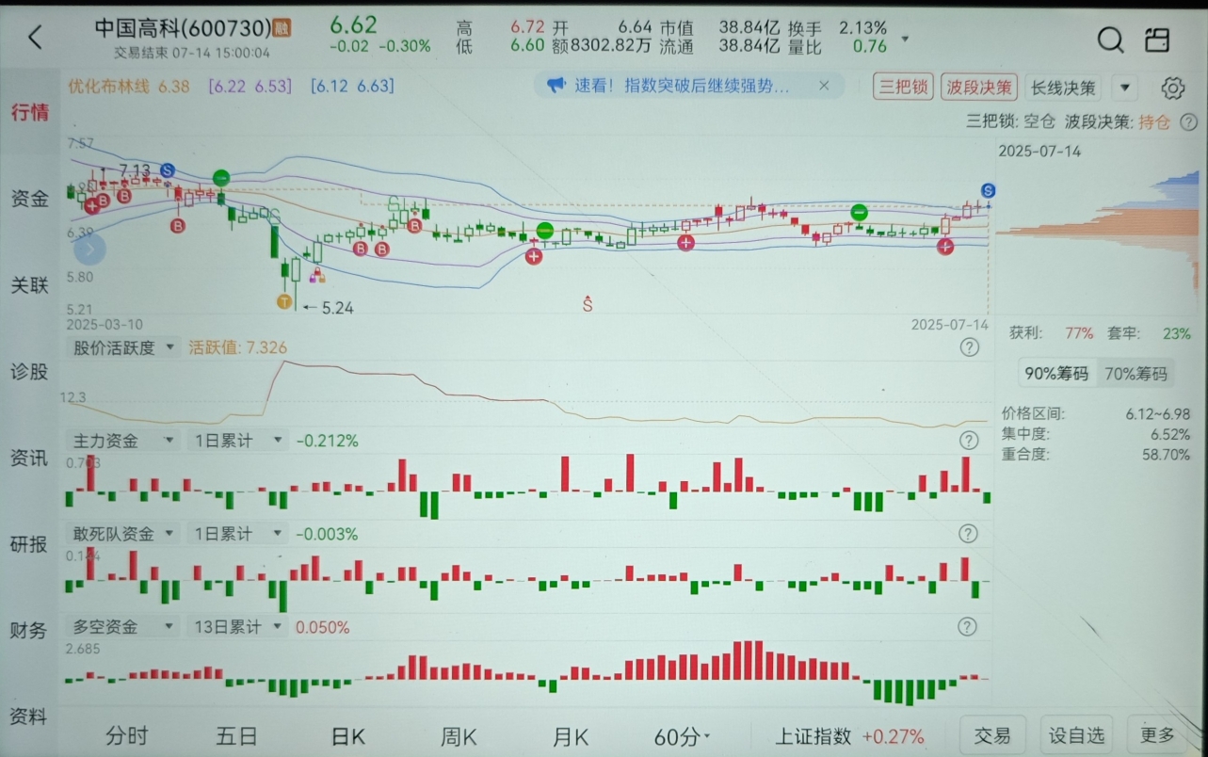Open the 资料 sidebar section
The image size is (1208, 757).
pos(29,717)
